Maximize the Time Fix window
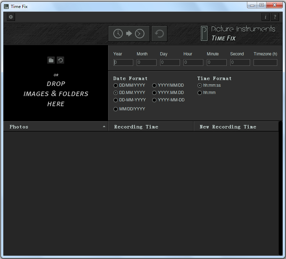286x259 pixels. coord(262,5)
